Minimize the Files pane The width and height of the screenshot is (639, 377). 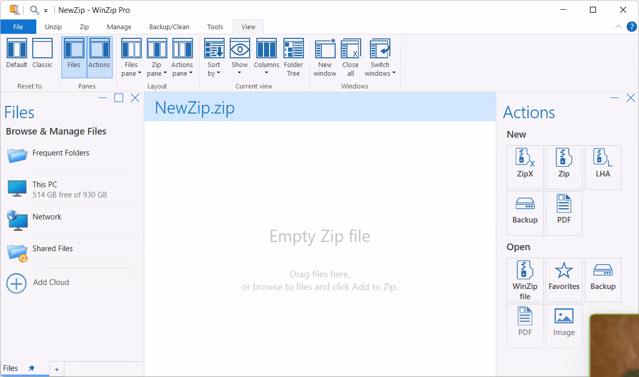pyautogui.click(x=103, y=98)
